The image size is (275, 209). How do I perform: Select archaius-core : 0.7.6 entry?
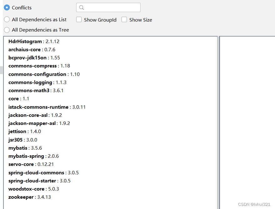coord(32,50)
